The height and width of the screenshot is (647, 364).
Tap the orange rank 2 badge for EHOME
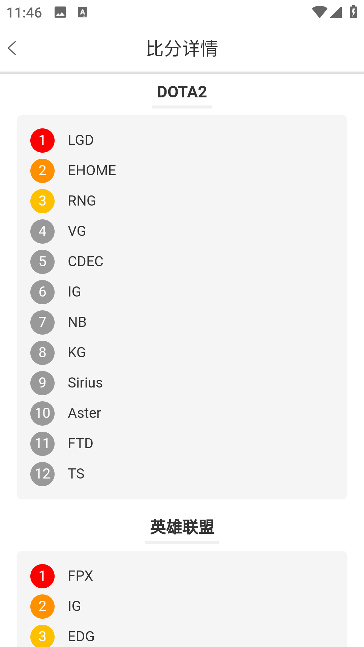pyautogui.click(x=42, y=171)
